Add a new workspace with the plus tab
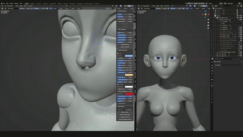 pyautogui.click(x=100, y=4)
